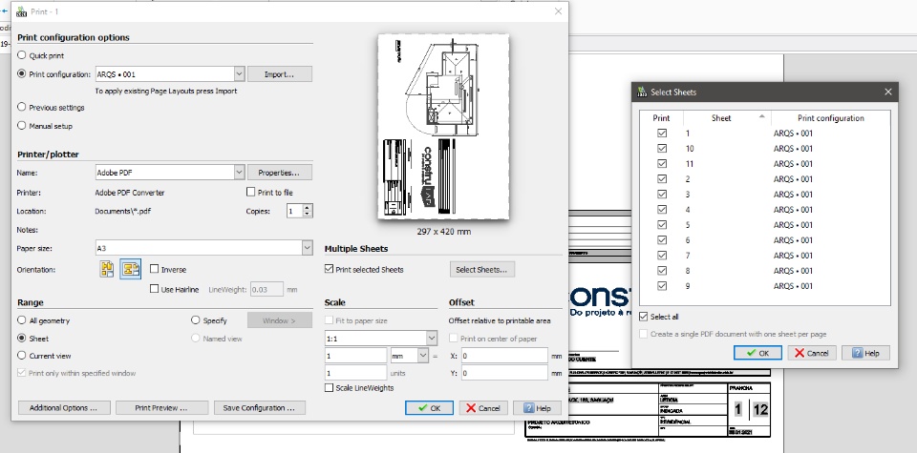Click the Select Sheets dialog app icon
917x453 pixels.
pyautogui.click(x=642, y=92)
